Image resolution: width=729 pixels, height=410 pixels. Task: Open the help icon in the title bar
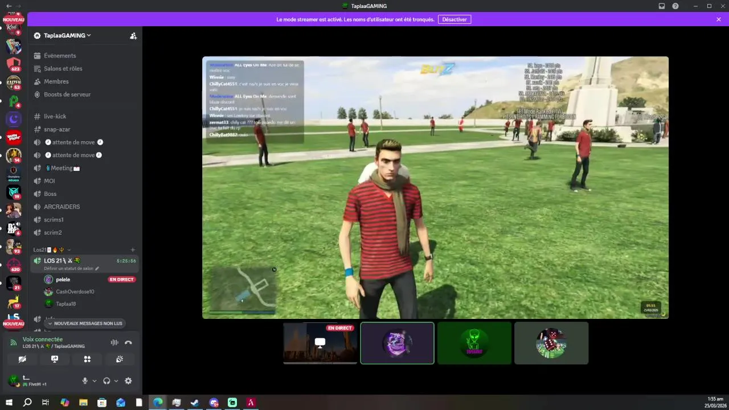pyautogui.click(x=675, y=6)
